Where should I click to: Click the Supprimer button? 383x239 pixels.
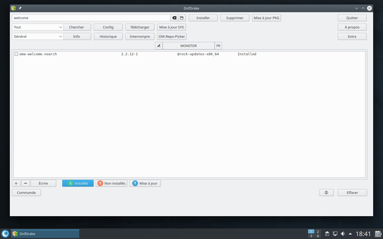tap(235, 18)
